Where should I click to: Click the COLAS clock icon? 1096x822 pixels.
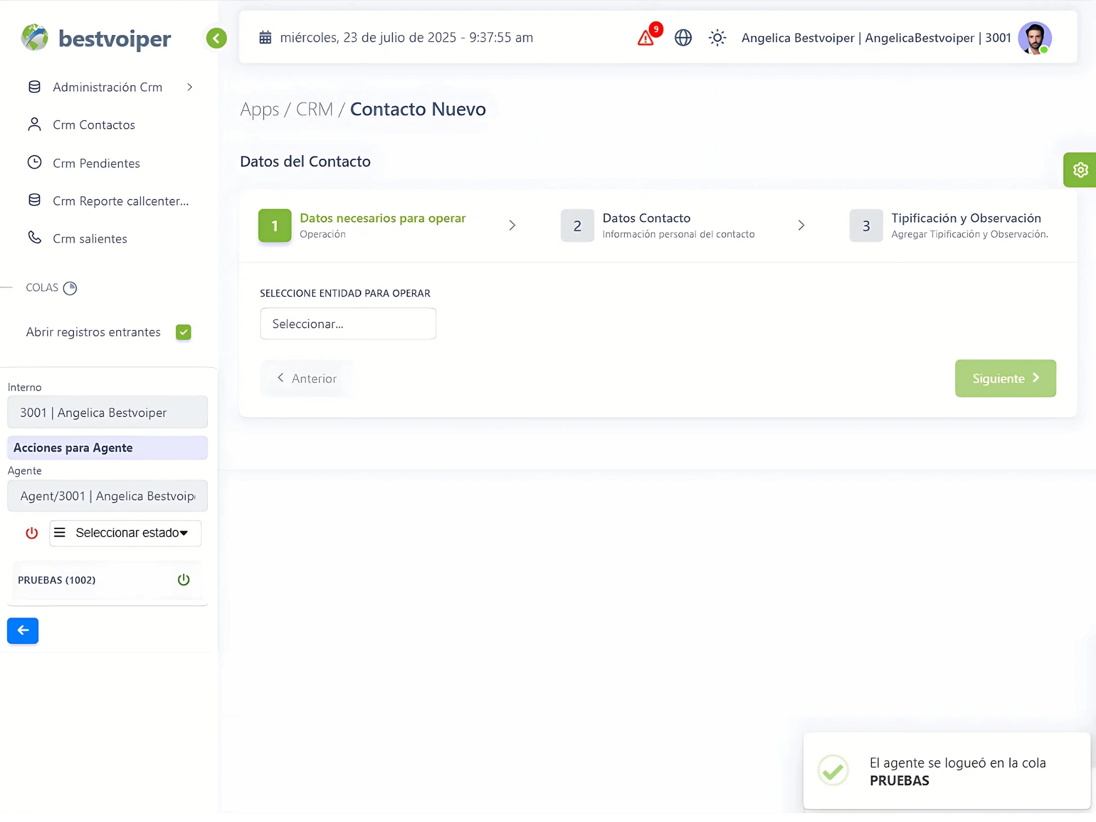[70, 288]
